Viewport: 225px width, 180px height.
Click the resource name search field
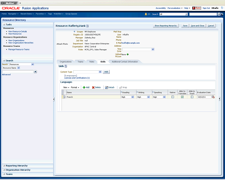point(18,71)
